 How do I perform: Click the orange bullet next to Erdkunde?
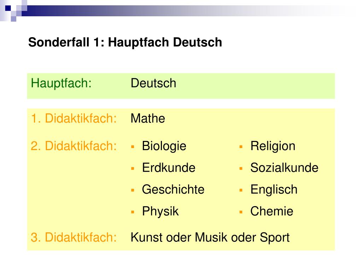coord(133,169)
